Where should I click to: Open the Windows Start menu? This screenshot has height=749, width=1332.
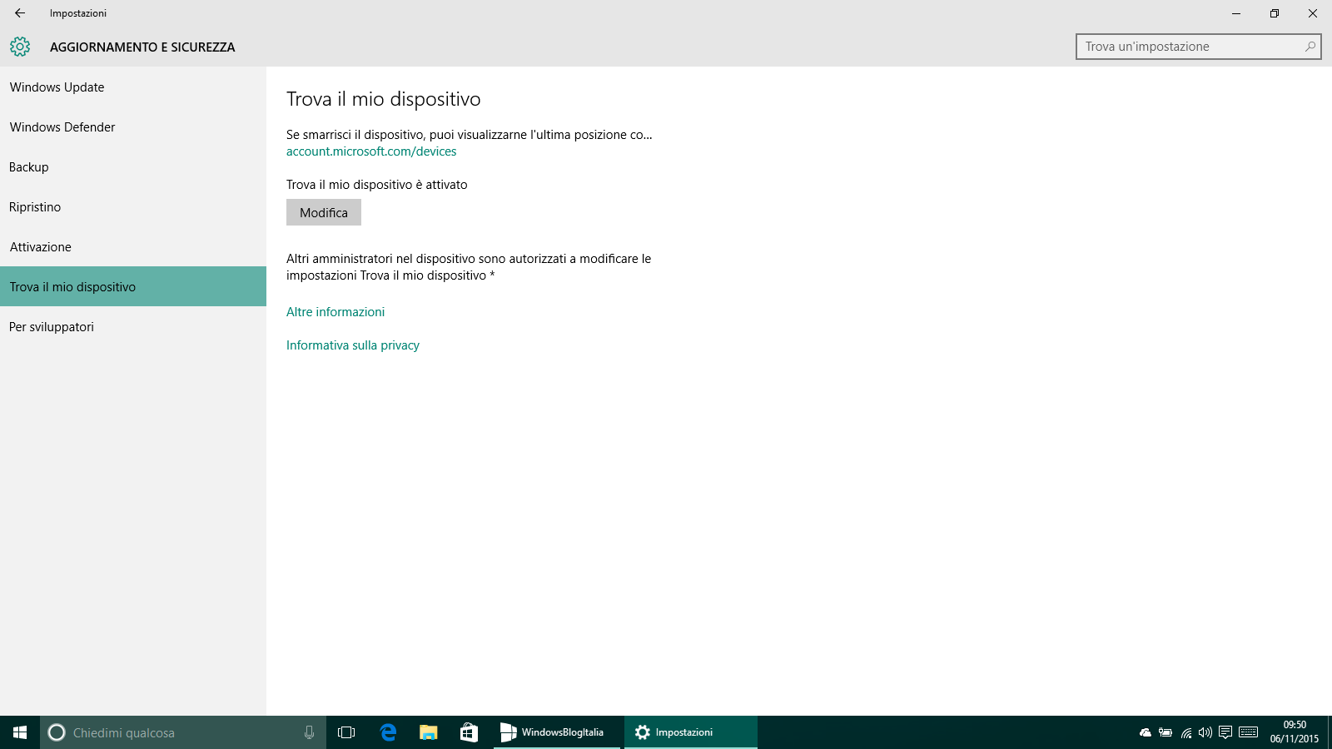tap(20, 732)
